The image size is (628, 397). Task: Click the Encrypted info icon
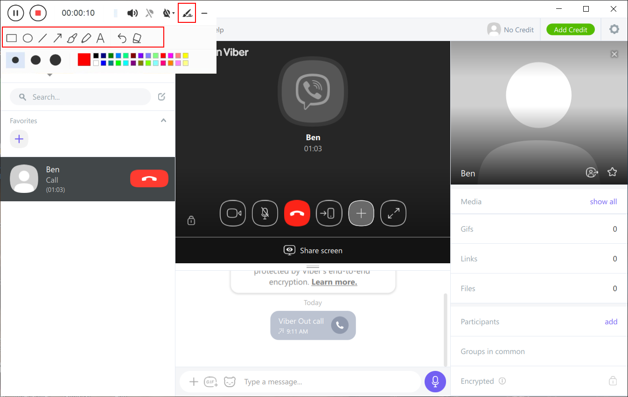[x=502, y=381]
